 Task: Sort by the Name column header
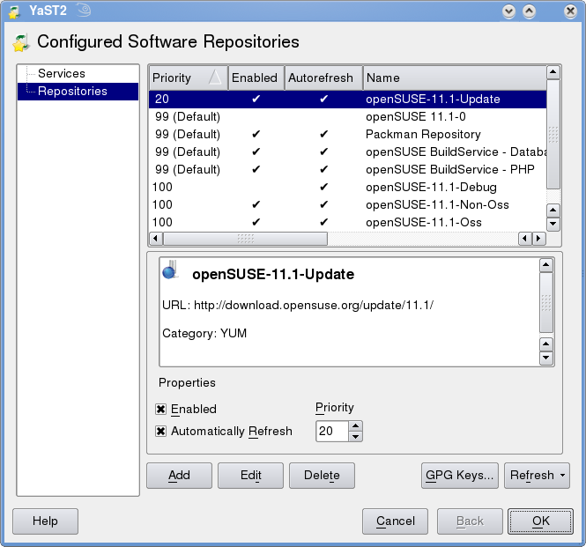[x=455, y=78]
